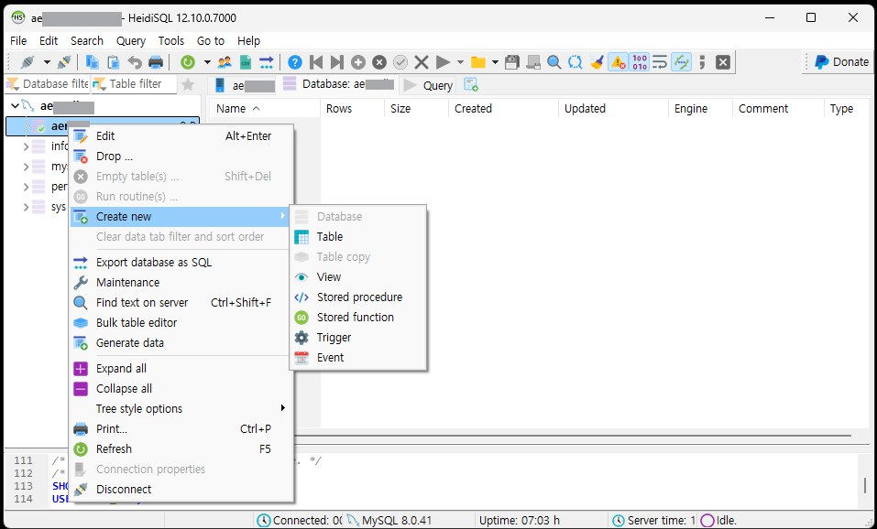The image size is (877, 529).
Task: Open the Help menu
Action: 249,41
